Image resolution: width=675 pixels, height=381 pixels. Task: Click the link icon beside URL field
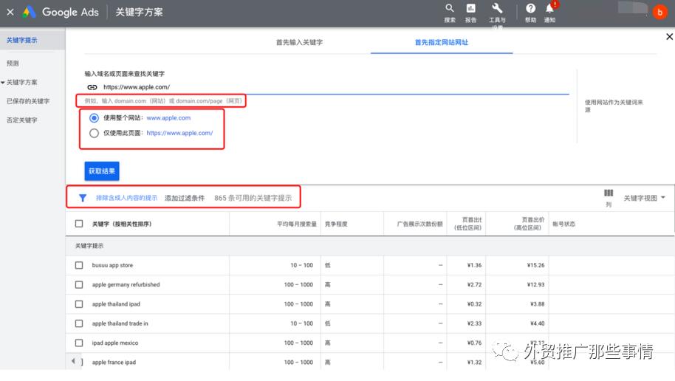click(x=92, y=87)
